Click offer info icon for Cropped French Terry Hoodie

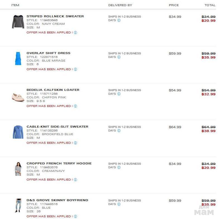coord(75,180)
